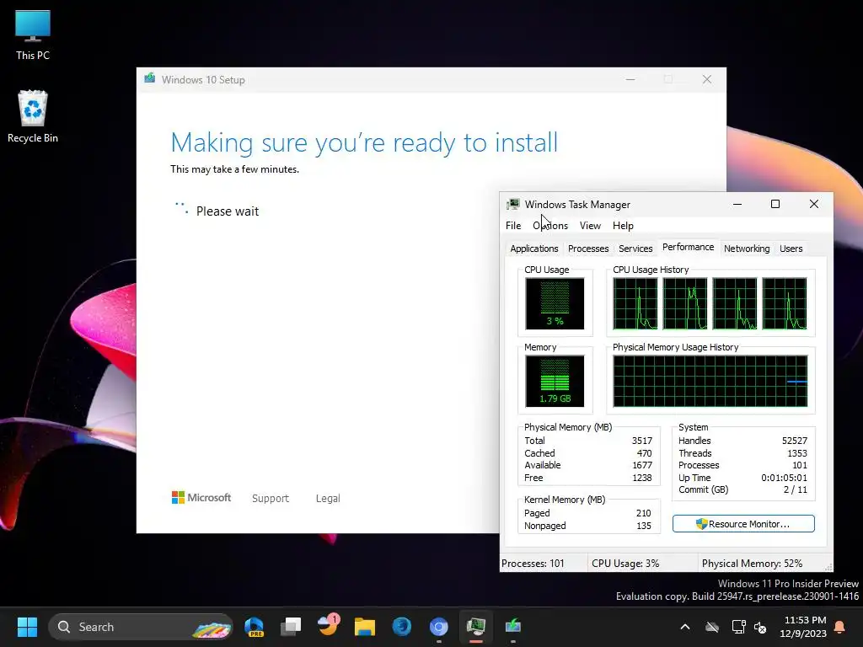Switch to the Applications tab
The image size is (863, 647).
point(533,249)
